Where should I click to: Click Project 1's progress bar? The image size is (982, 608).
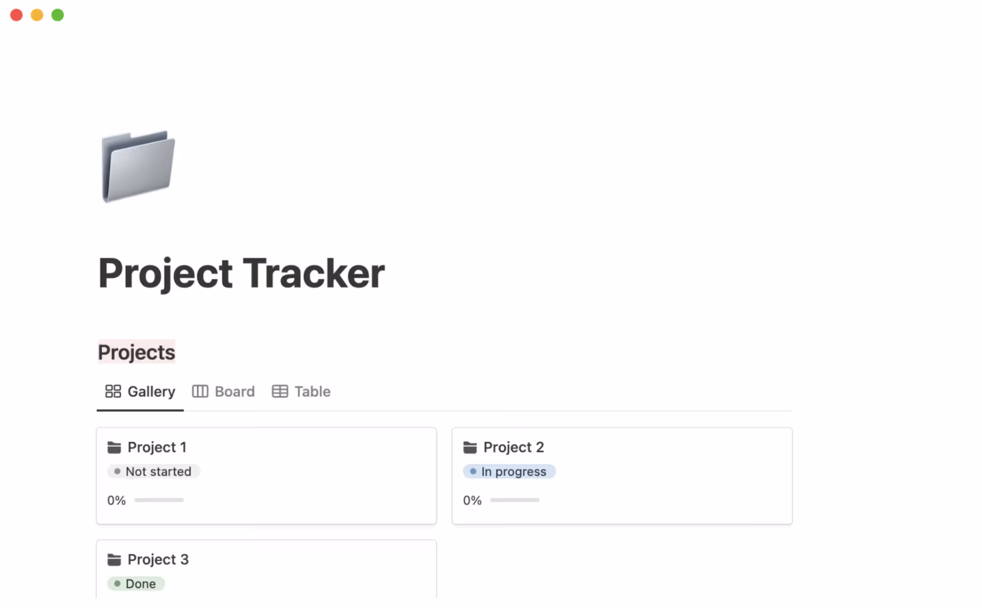pos(159,500)
